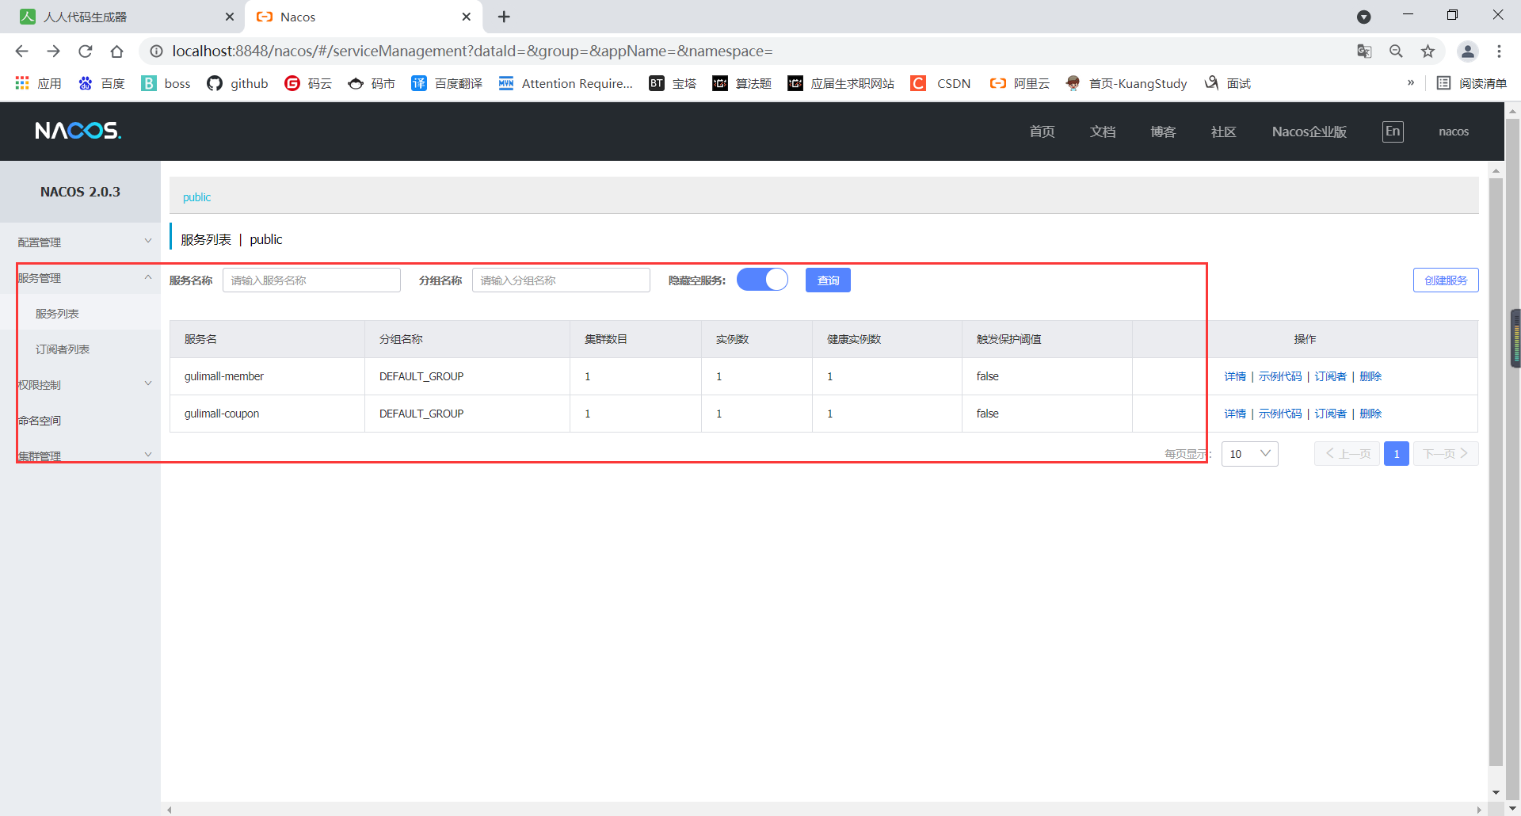Viewport: 1521px width, 816px height.
Task: Select the public namespace tab
Action: pyautogui.click(x=196, y=197)
